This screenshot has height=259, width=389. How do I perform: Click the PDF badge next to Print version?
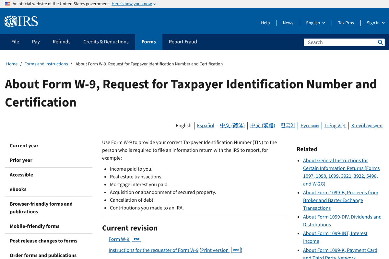(x=236, y=250)
